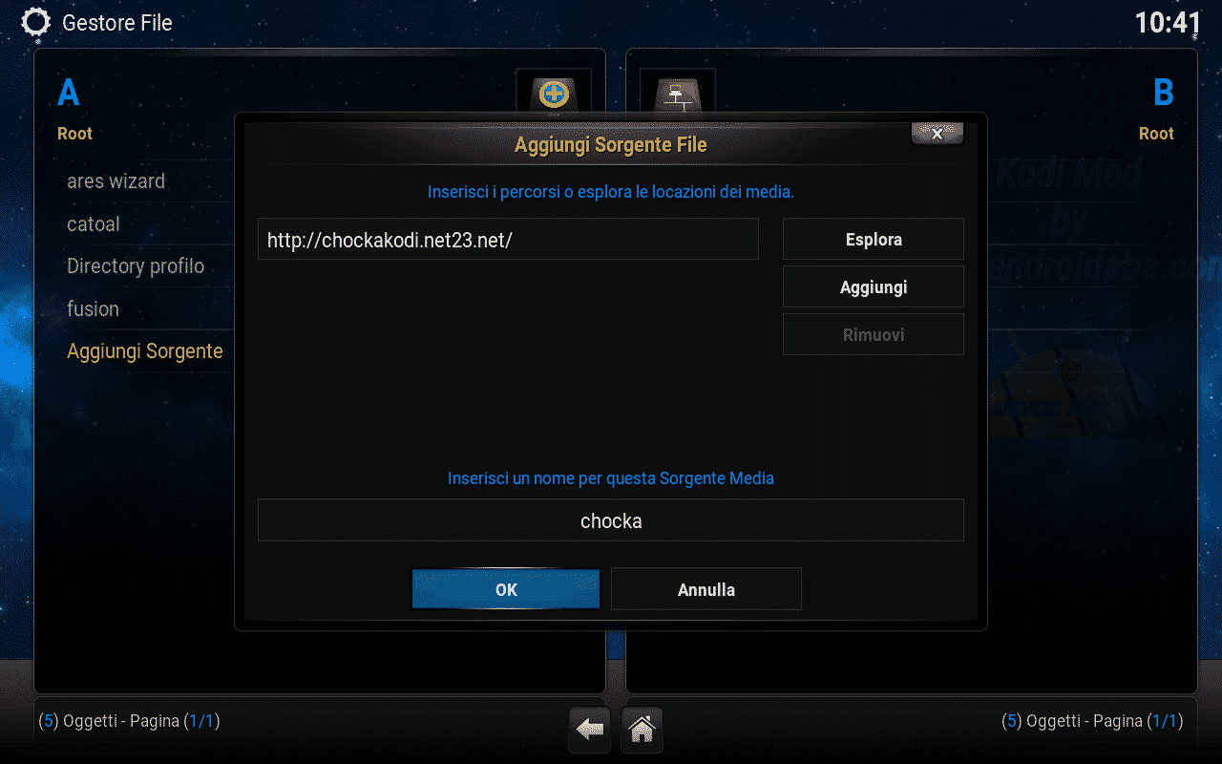Go to home screen via house icon

click(x=642, y=731)
